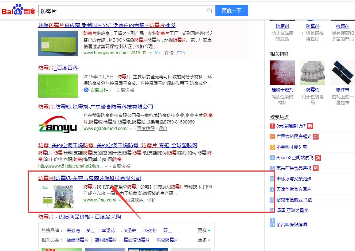The width and height of the screenshot is (355, 251).
Task: Expand 更多 for 热搜品牌 row
Action: pos(204,231)
